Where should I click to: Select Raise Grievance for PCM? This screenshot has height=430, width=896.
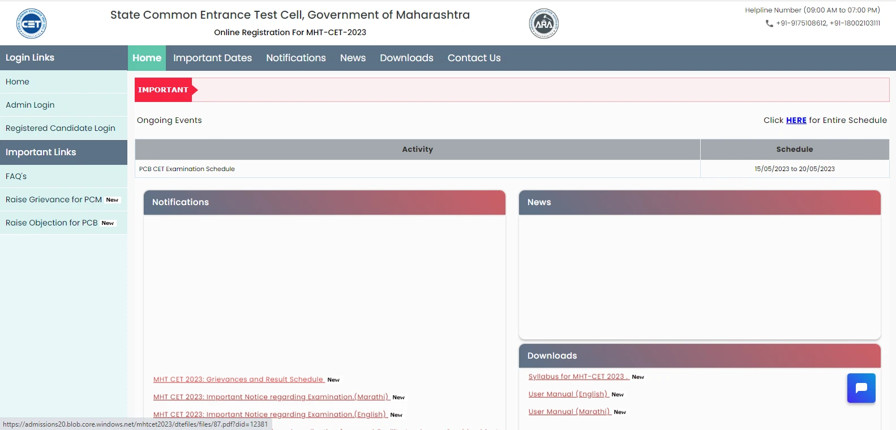[x=54, y=199]
